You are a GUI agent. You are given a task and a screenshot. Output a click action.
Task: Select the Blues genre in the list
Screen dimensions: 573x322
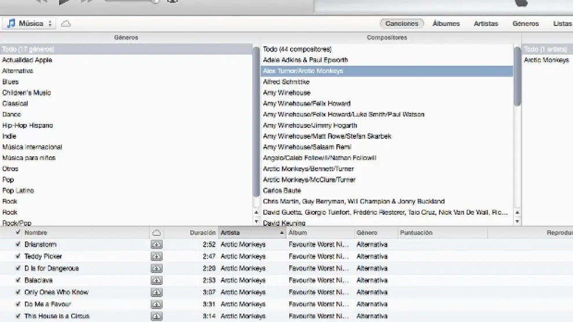10,82
